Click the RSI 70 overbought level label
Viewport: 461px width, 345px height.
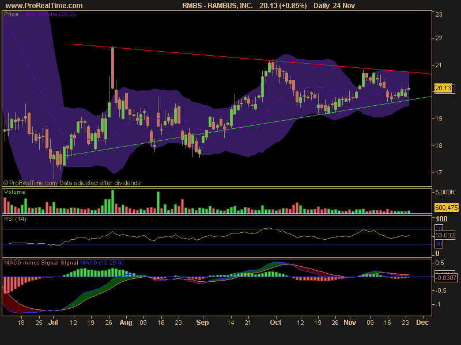(x=439, y=228)
